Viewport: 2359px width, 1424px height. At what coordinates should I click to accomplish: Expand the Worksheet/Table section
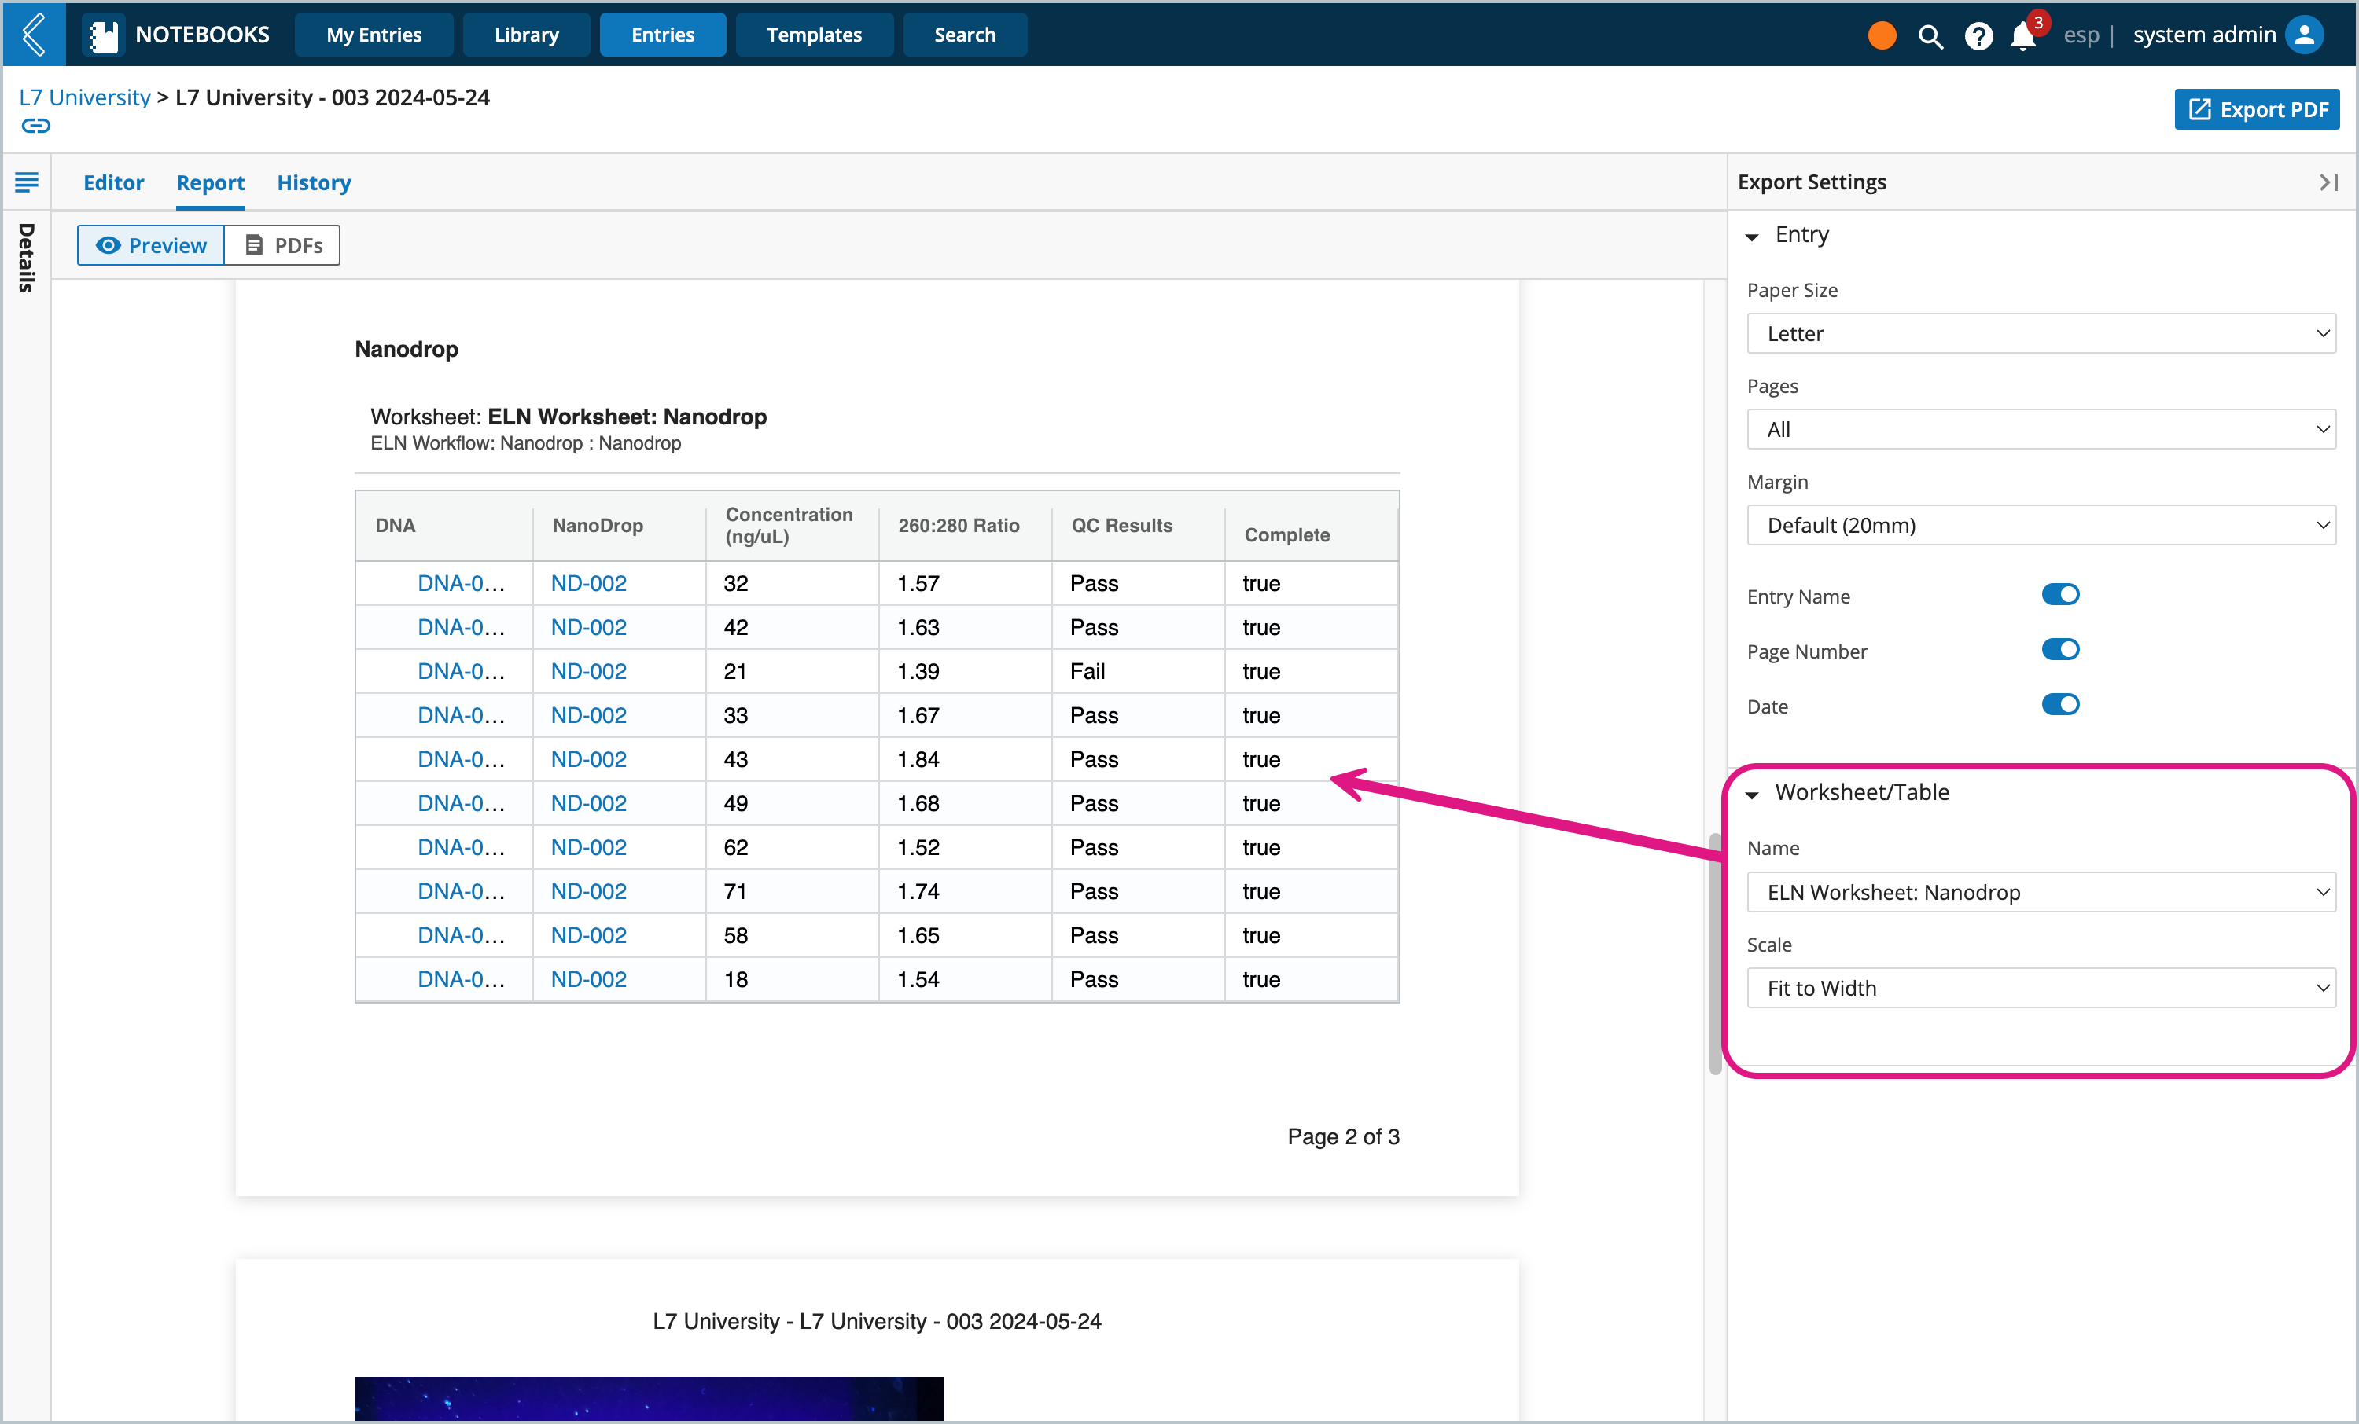(1754, 791)
